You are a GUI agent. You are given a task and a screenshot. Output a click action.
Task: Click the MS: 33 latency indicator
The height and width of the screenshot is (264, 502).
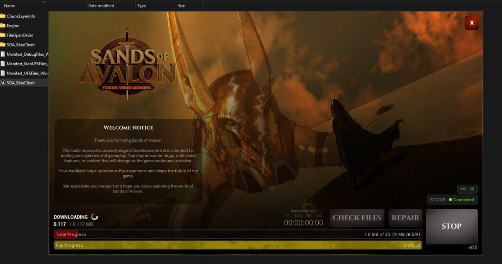pyautogui.click(x=467, y=189)
